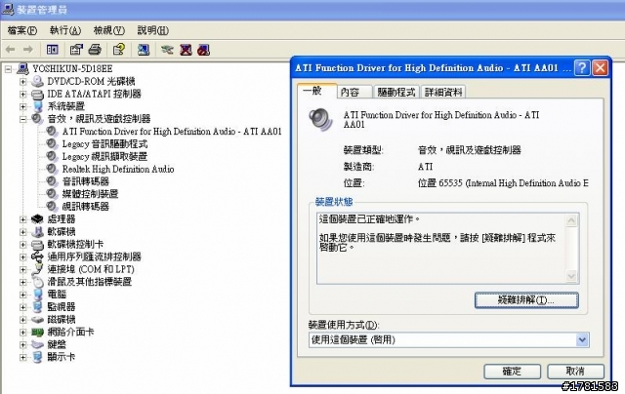
Task: Click the DVD/CD-ROM drive icon
Action: tap(37, 82)
